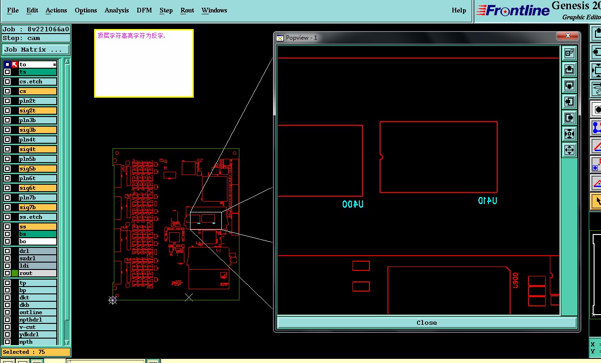601x363 pixels.
Task: Open the Help menu
Action: coord(459,10)
